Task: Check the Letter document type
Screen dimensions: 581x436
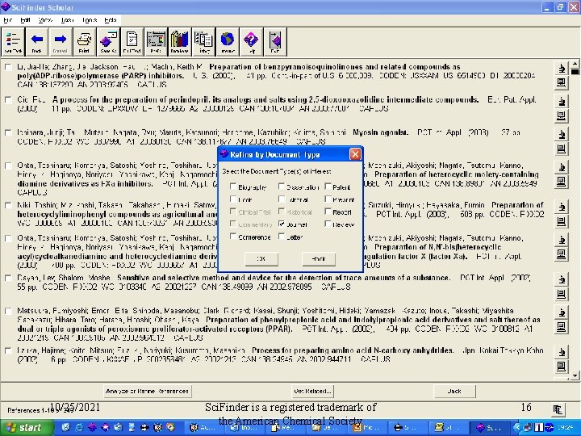Action: click(282, 237)
